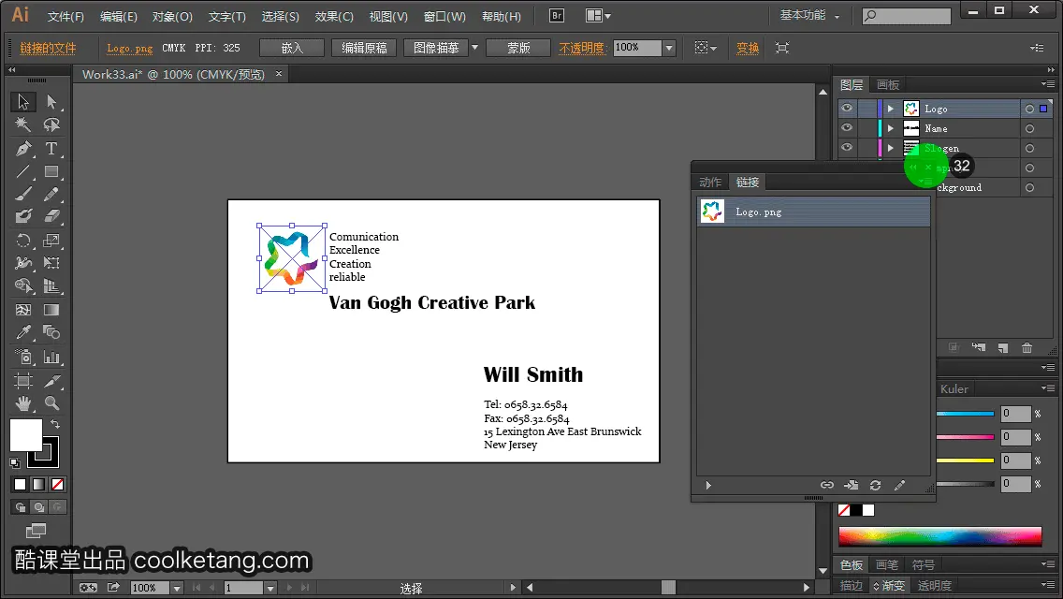The image size is (1063, 599).
Task: Target the Background layer circle
Action: point(1029,188)
